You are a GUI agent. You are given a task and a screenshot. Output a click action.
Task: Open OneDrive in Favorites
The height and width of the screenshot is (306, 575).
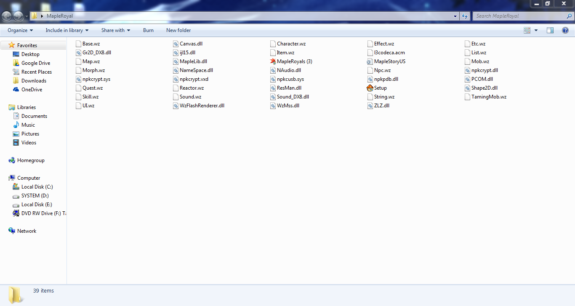click(32, 90)
